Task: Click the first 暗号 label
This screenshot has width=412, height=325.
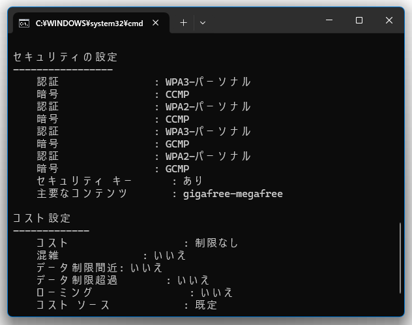Action: [x=48, y=94]
